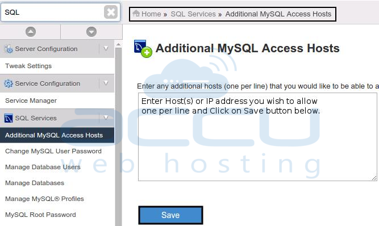This screenshot has height=226, width=379.
Task: Click the SQL Services dolphin icon
Action: pyautogui.click(x=9, y=118)
